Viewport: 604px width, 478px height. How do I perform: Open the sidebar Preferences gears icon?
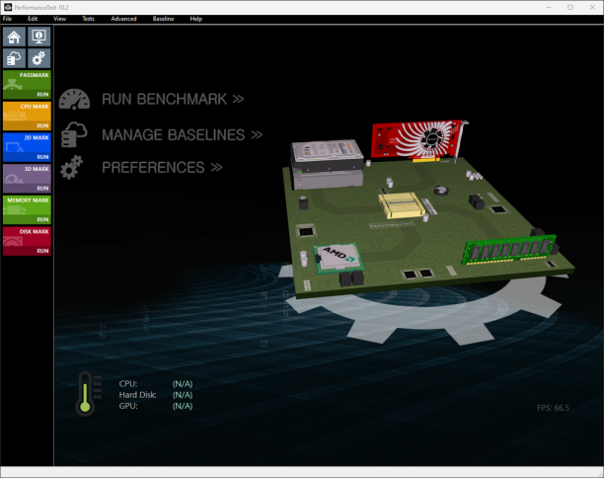(38, 58)
